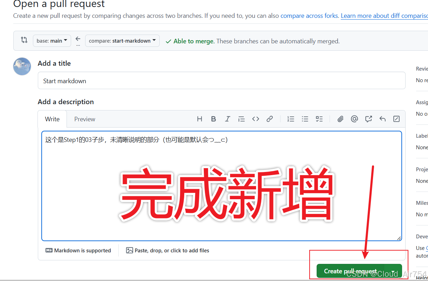Insert a code snippet using the code icon
This screenshot has width=428, height=281.
[256, 119]
